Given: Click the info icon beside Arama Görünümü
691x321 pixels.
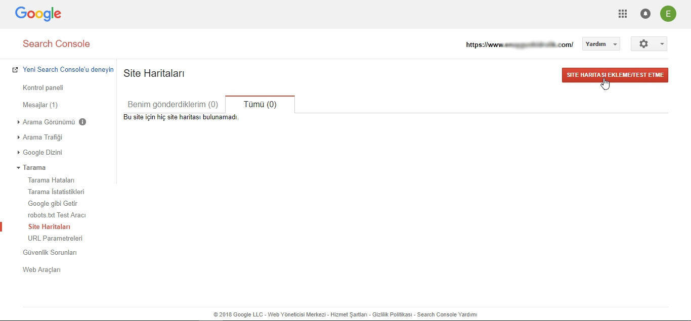Looking at the screenshot, I should tap(82, 122).
